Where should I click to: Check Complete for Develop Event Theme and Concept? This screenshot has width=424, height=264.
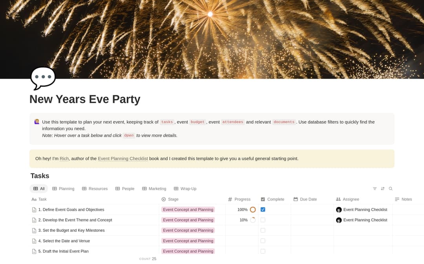263,220
